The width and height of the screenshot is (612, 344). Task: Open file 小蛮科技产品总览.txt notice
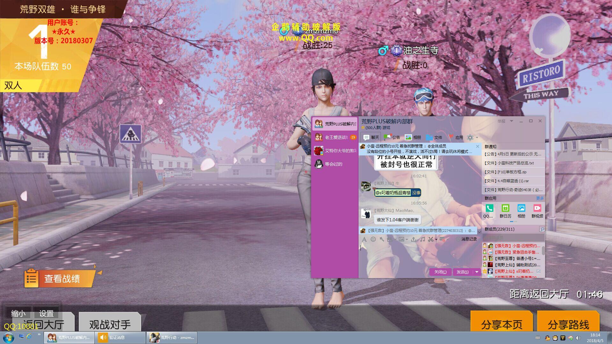pos(513,163)
